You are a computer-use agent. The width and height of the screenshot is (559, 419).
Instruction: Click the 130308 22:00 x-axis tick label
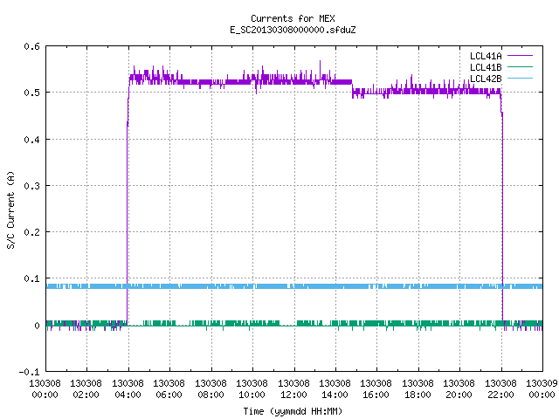pos(500,388)
